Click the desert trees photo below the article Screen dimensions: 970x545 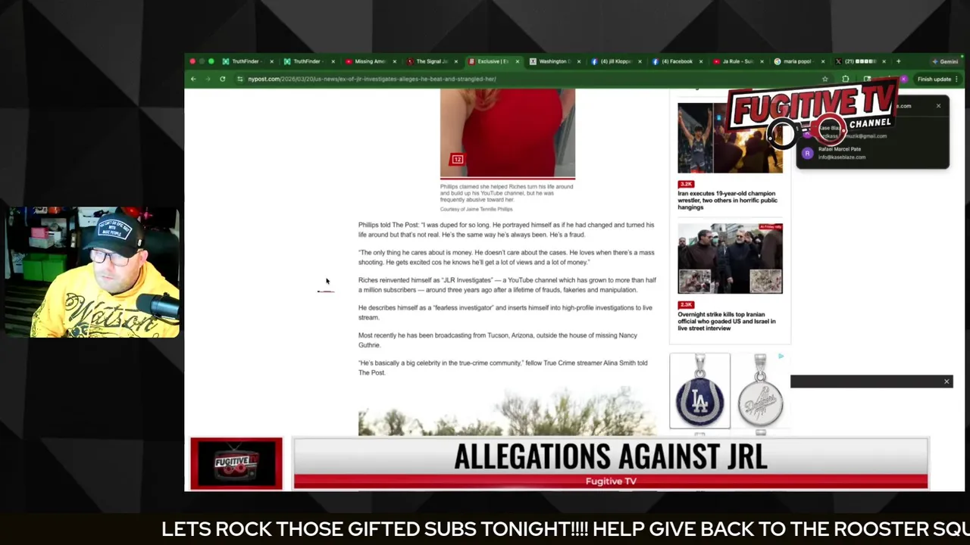pos(507,411)
